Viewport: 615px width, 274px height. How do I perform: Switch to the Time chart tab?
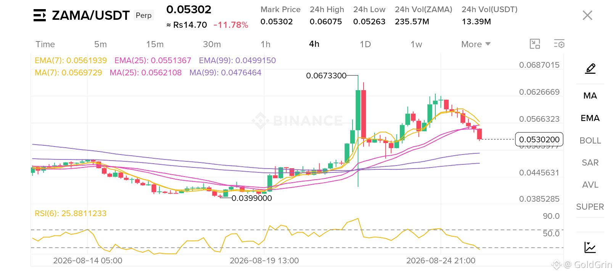coord(45,44)
